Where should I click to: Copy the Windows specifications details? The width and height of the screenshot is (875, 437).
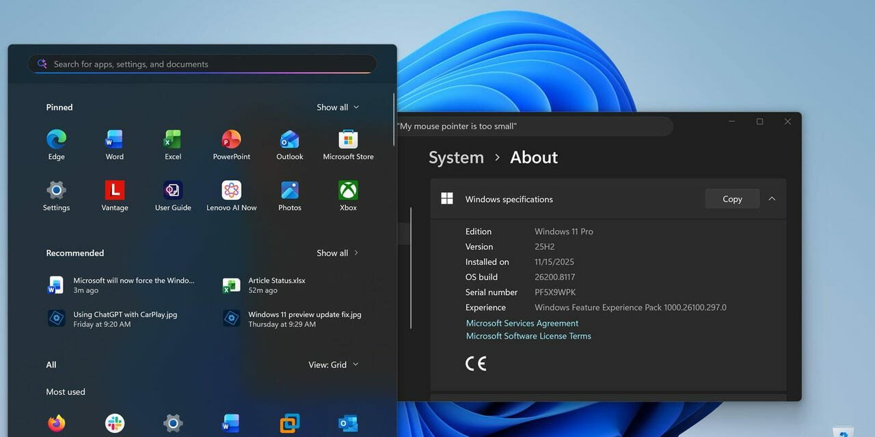731,199
